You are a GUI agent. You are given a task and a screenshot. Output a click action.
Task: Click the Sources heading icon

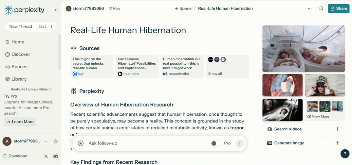pyautogui.click(x=73, y=48)
